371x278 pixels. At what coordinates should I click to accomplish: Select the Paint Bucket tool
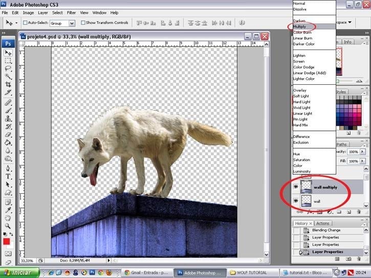(x=8, y=143)
